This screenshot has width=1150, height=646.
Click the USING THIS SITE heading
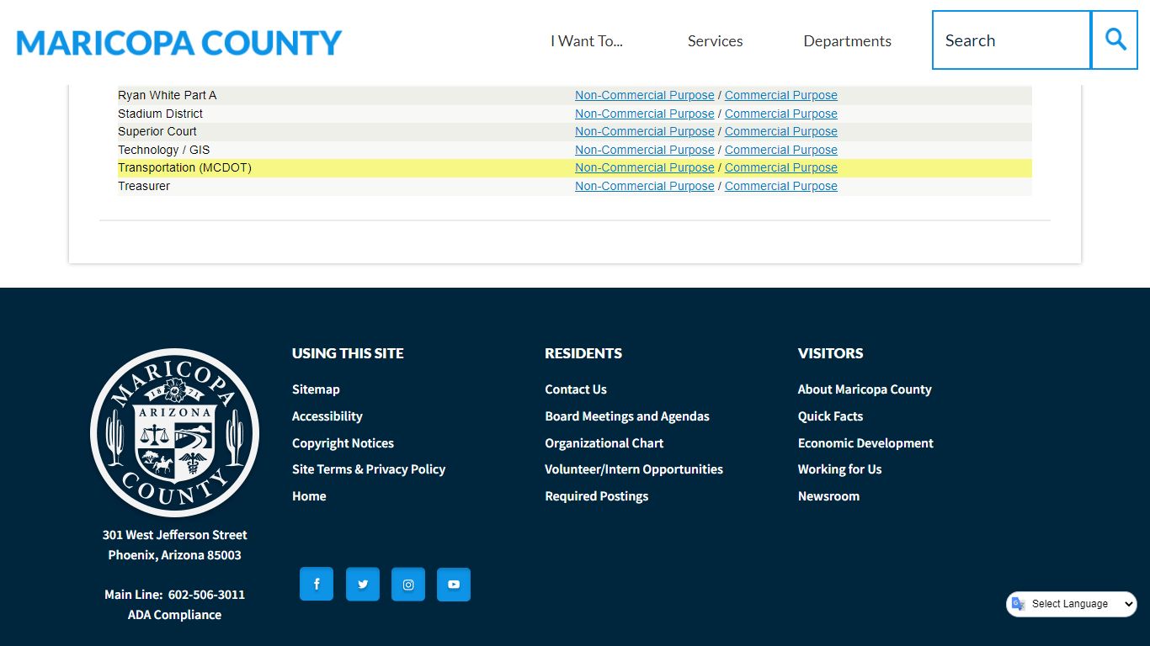pos(348,353)
